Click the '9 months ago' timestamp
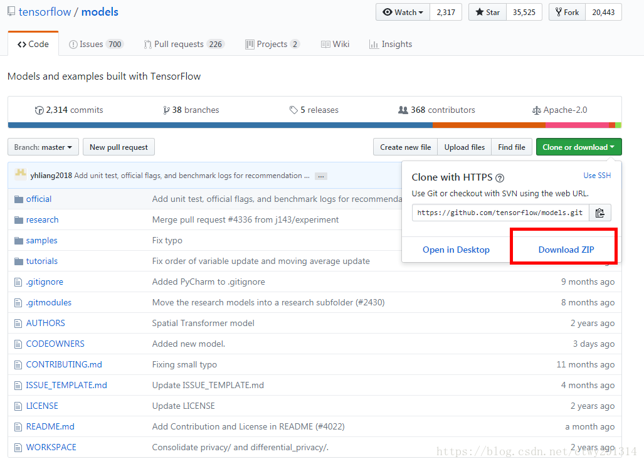The width and height of the screenshot is (644, 464). [588, 282]
